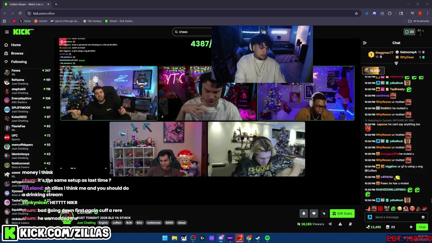
Task: Open chat settings gear icon
Action: click(411, 227)
